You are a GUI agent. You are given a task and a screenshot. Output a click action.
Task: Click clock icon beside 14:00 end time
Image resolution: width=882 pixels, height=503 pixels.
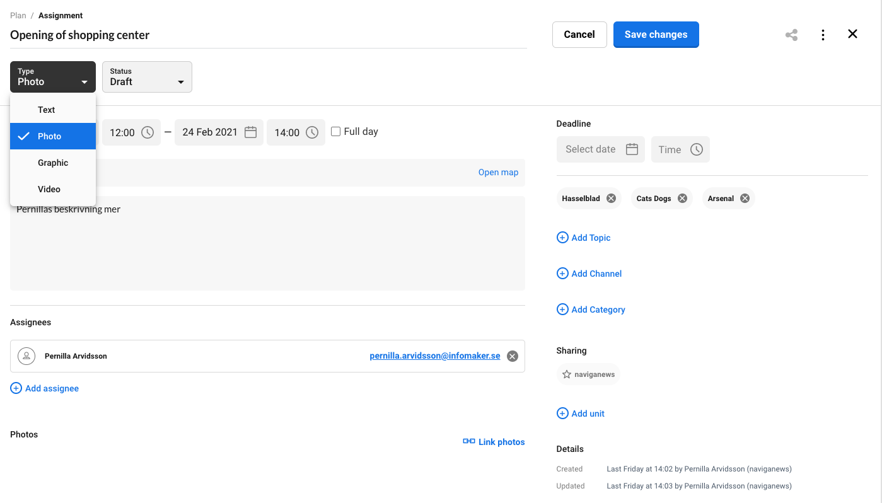click(312, 132)
